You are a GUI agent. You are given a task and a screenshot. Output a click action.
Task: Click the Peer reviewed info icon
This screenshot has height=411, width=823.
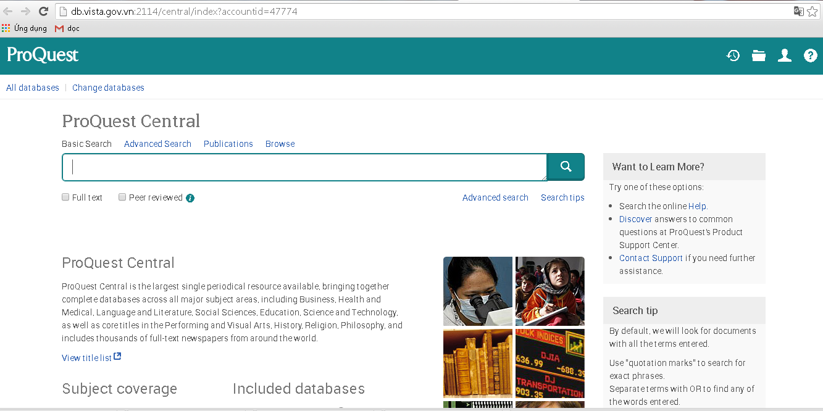coord(190,198)
